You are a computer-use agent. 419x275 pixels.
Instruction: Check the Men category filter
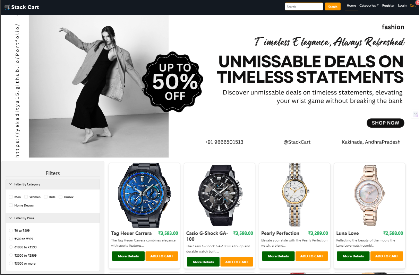click(x=11, y=197)
